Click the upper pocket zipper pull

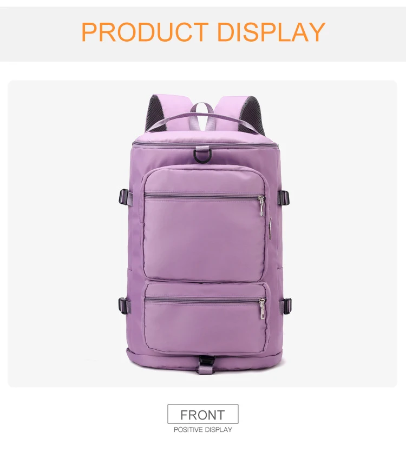[x=261, y=206]
